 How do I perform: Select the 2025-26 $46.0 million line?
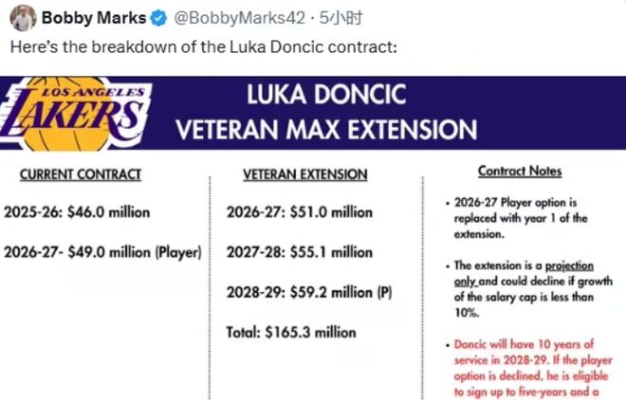tap(77, 211)
